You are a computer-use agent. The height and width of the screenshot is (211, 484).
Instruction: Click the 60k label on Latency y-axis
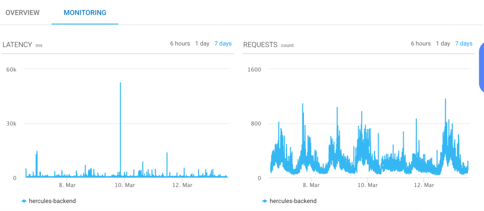point(11,69)
